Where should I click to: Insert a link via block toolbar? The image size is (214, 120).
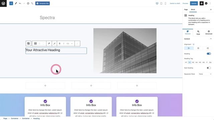[68, 44]
